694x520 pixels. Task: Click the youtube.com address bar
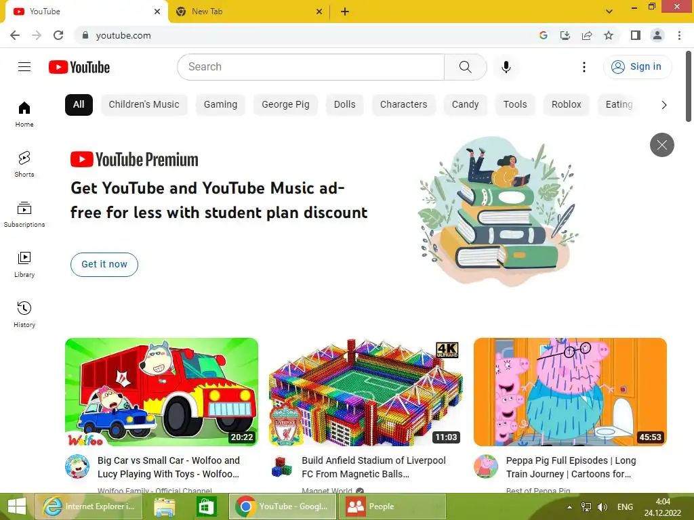(x=306, y=35)
